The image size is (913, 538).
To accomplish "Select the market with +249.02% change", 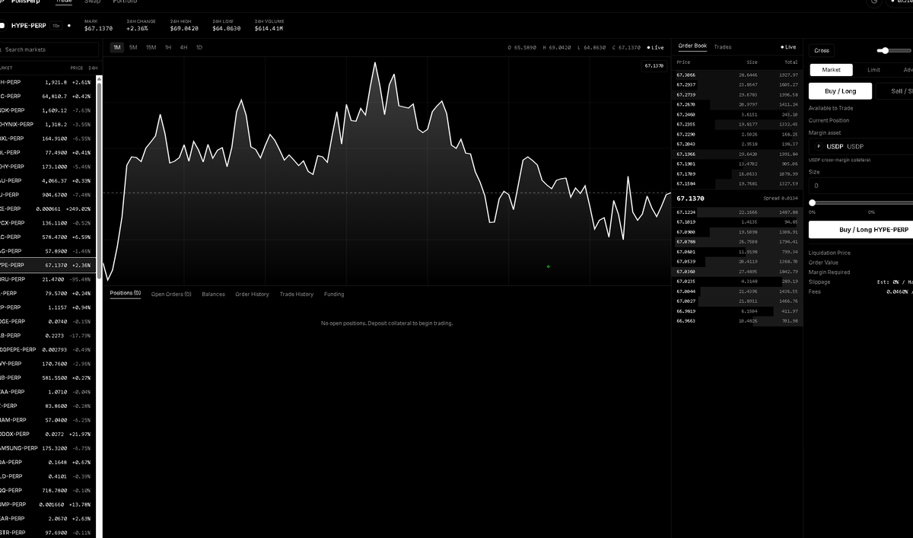I will (47, 209).
